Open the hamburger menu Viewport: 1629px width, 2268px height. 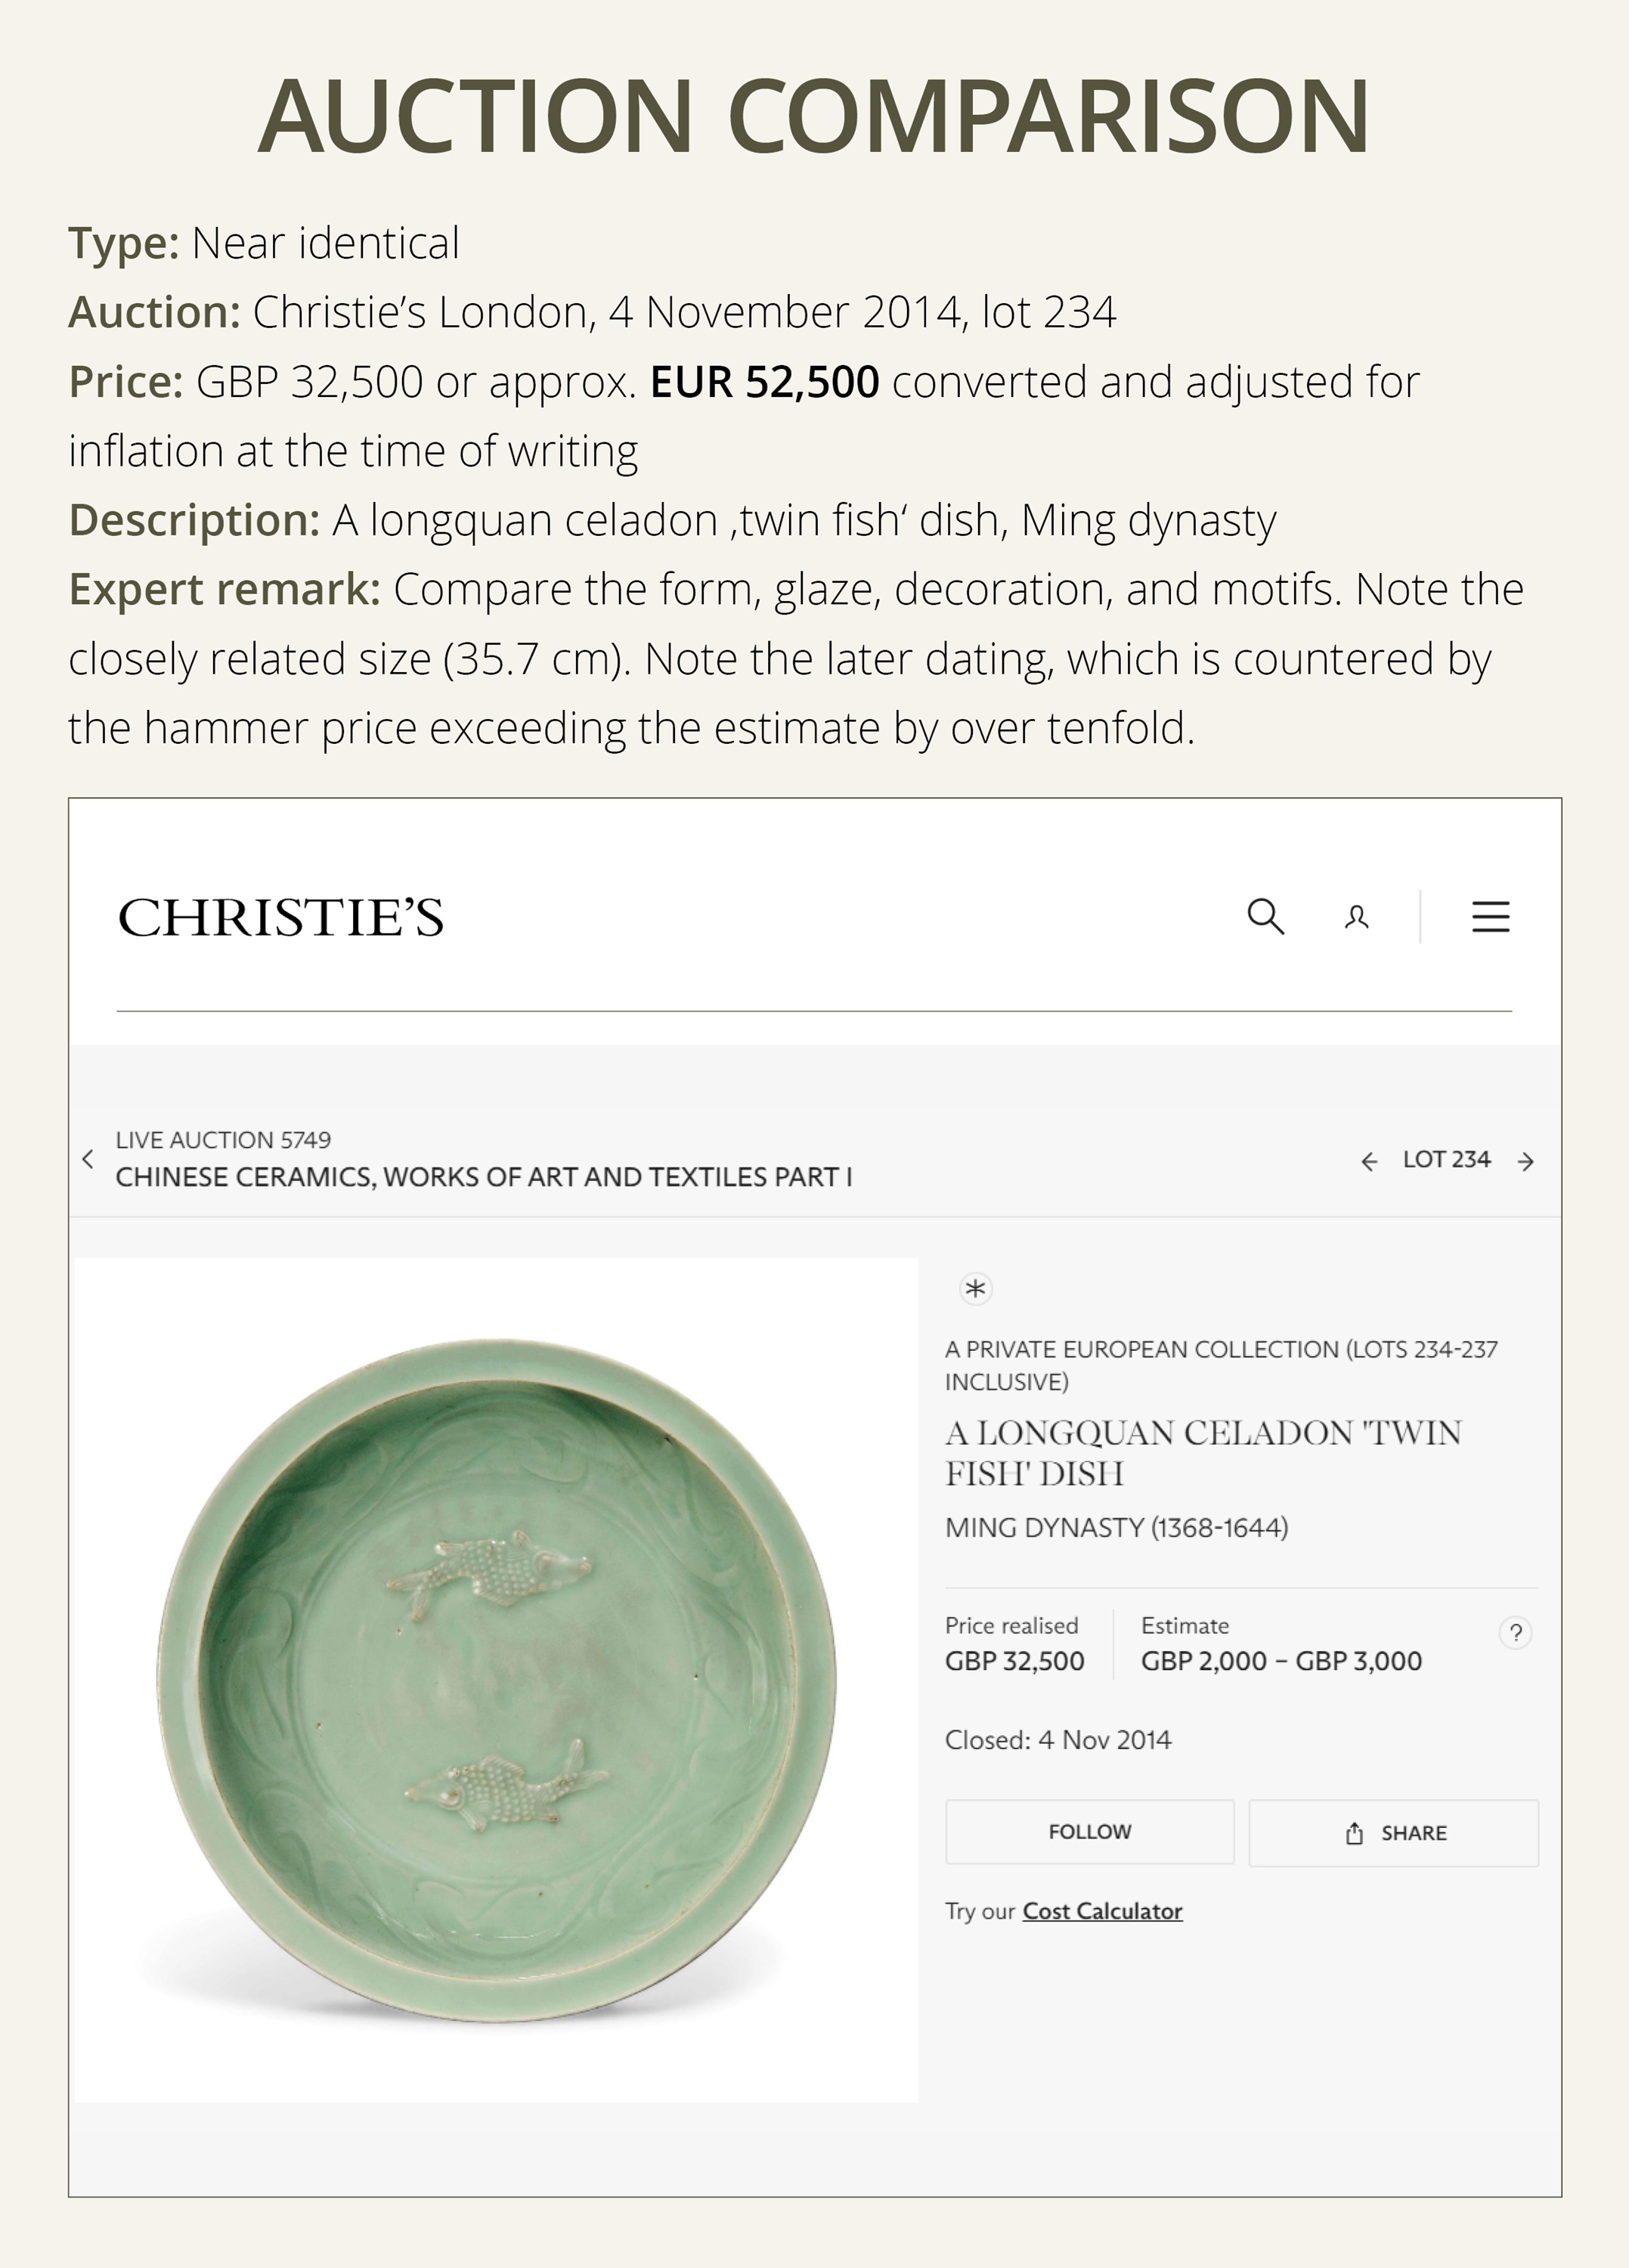point(1490,916)
